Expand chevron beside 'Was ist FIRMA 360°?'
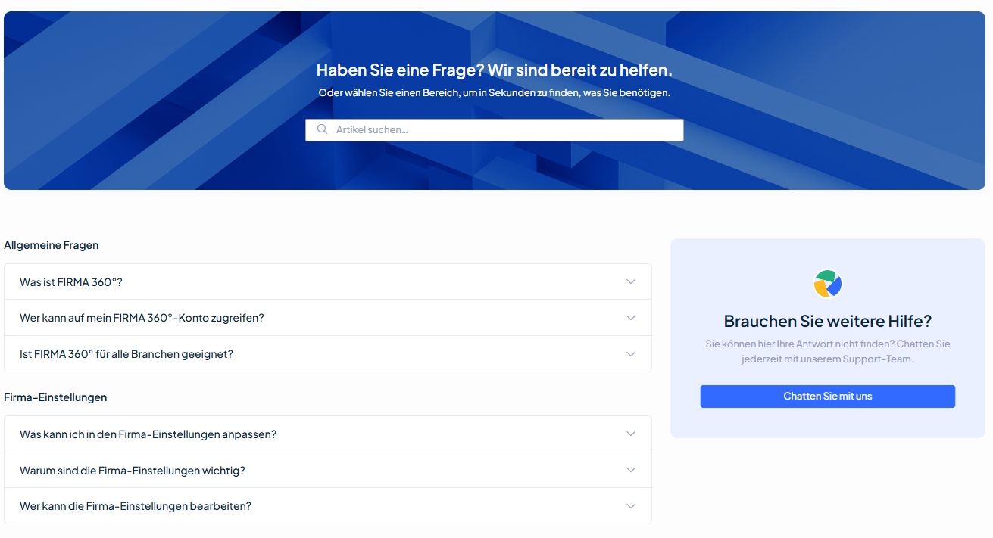 [630, 281]
